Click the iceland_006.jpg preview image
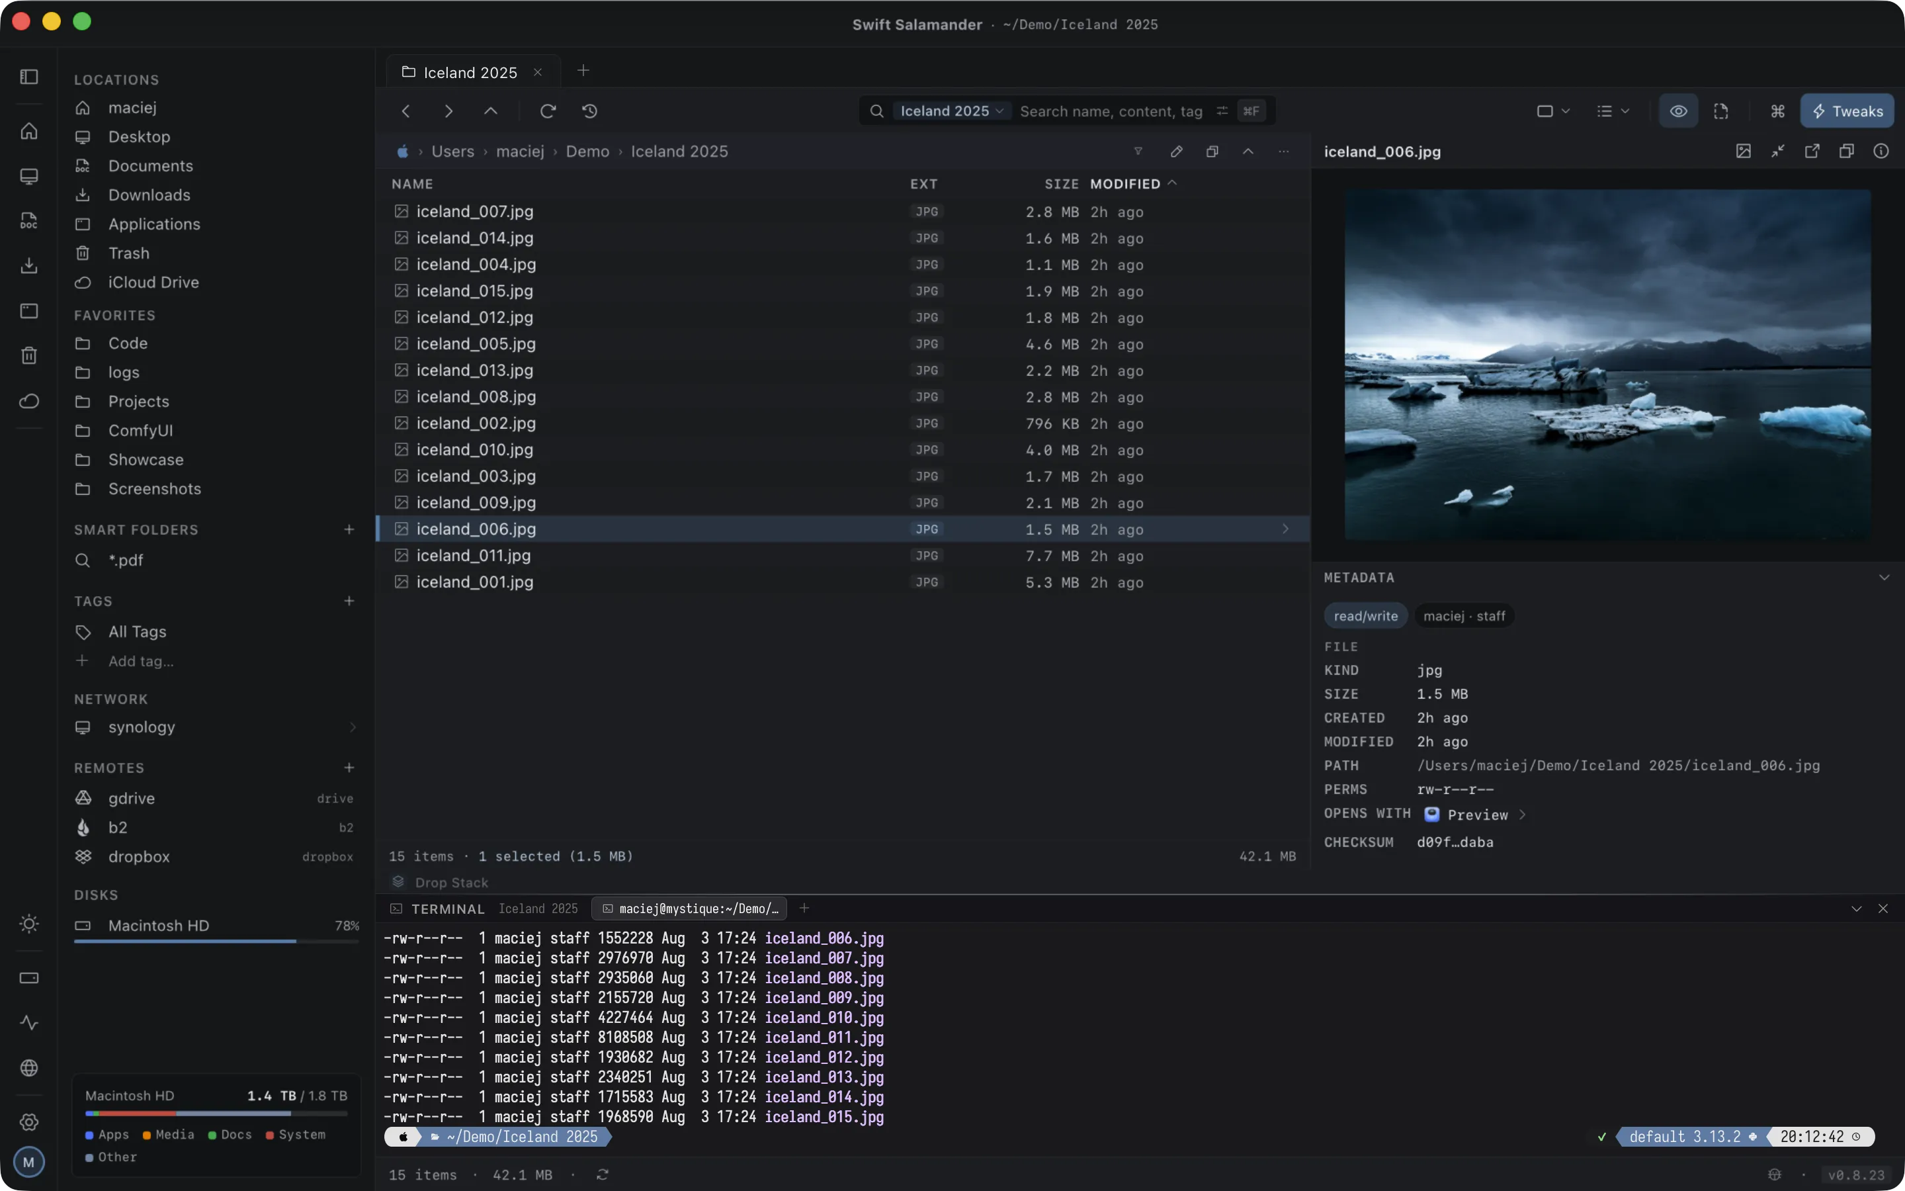 pos(1607,364)
